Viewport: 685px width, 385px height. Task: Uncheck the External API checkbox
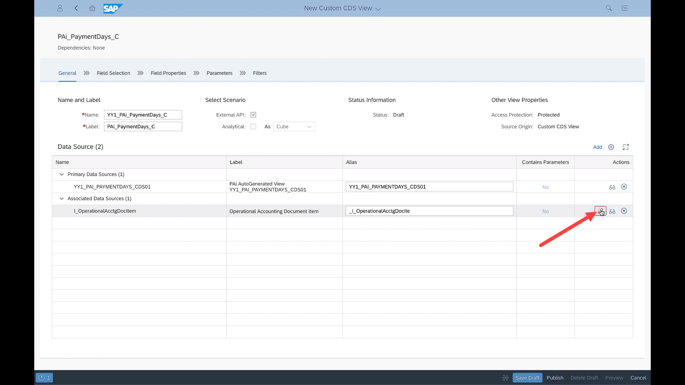pos(253,115)
